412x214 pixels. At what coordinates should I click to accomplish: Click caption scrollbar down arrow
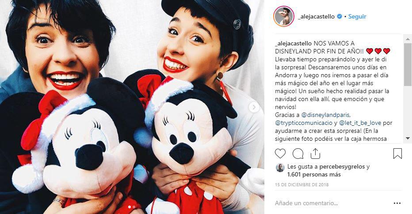(x=408, y=138)
